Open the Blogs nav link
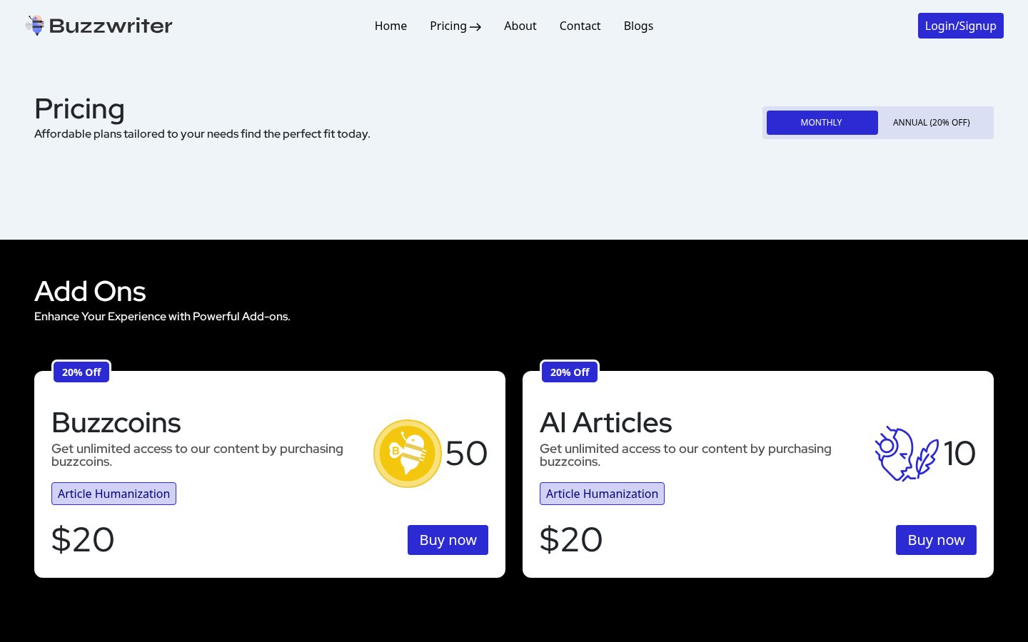Screen dimensions: 1028x642 coord(638,26)
